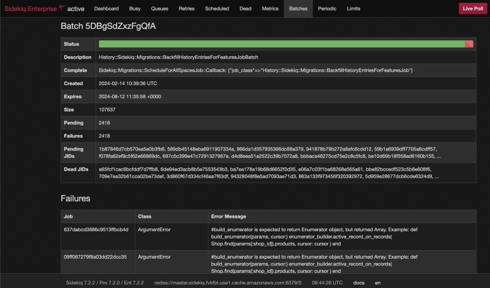Select the Batches tab
Image resolution: width=490 pixels, height=288 pixels.
298,9
